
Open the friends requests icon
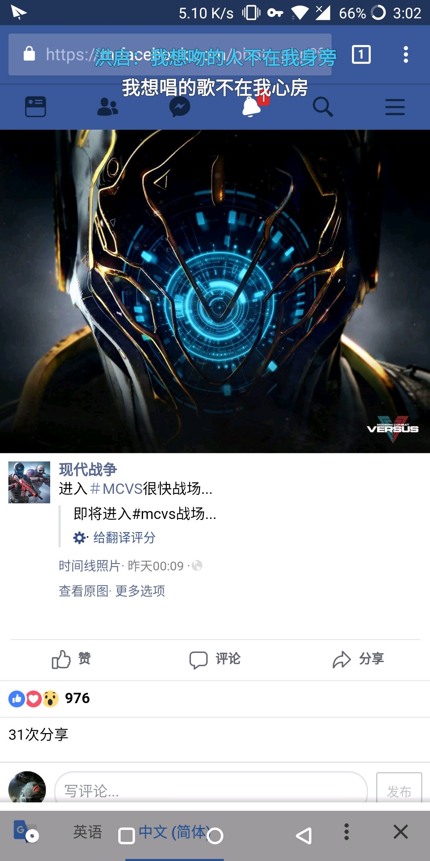(x=107, y=107)
